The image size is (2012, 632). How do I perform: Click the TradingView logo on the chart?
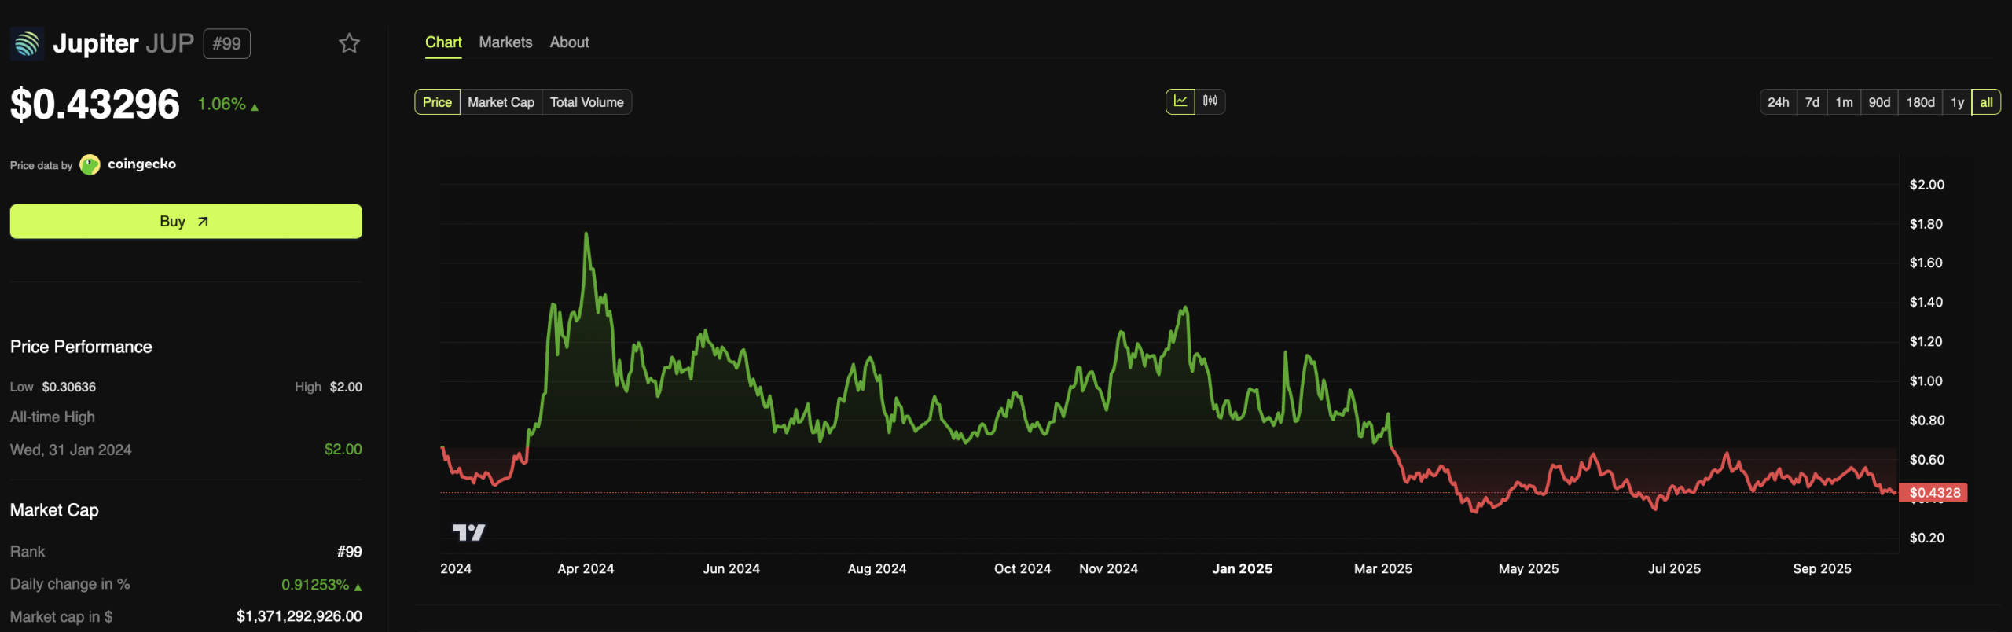(x=469, y=533)
